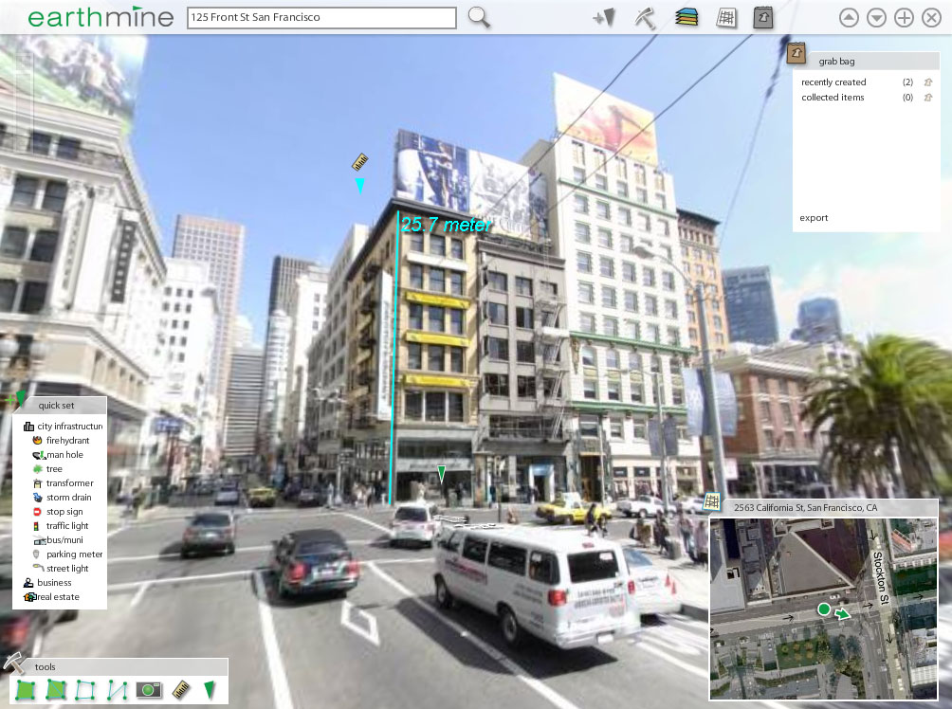This screenshot has height=709, width=952.
Task: Click the address search field
Action: tap(321, 18)
